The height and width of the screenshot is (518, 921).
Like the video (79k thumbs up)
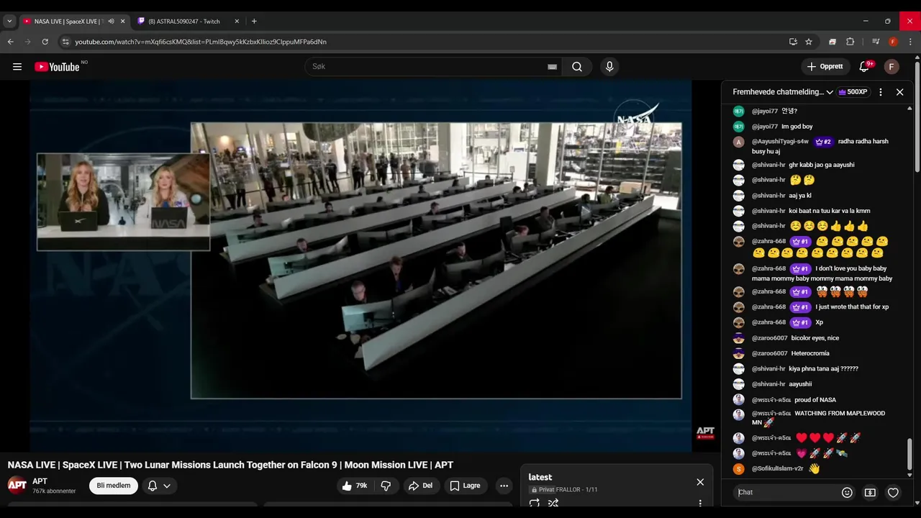[355, 486]
